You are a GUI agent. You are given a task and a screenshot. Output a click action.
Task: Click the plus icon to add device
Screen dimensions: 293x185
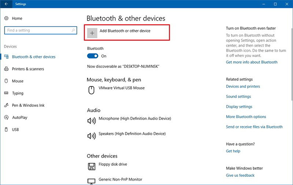pyautogui.click(x=92, y=33)
